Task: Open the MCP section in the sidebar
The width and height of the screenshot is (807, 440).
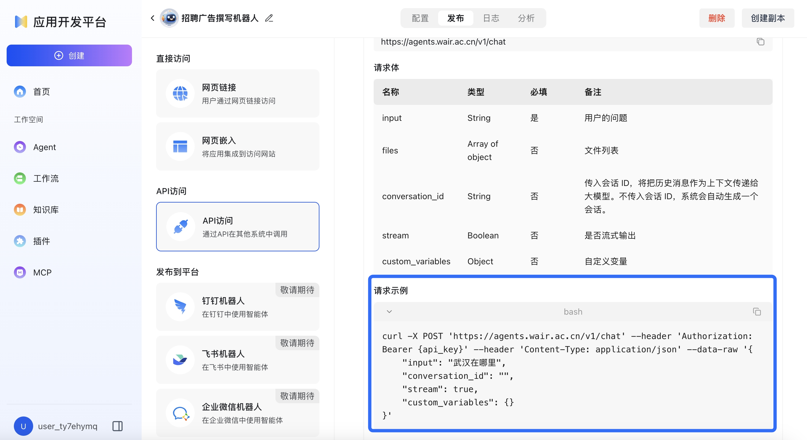Action: (x=42, y=272)
